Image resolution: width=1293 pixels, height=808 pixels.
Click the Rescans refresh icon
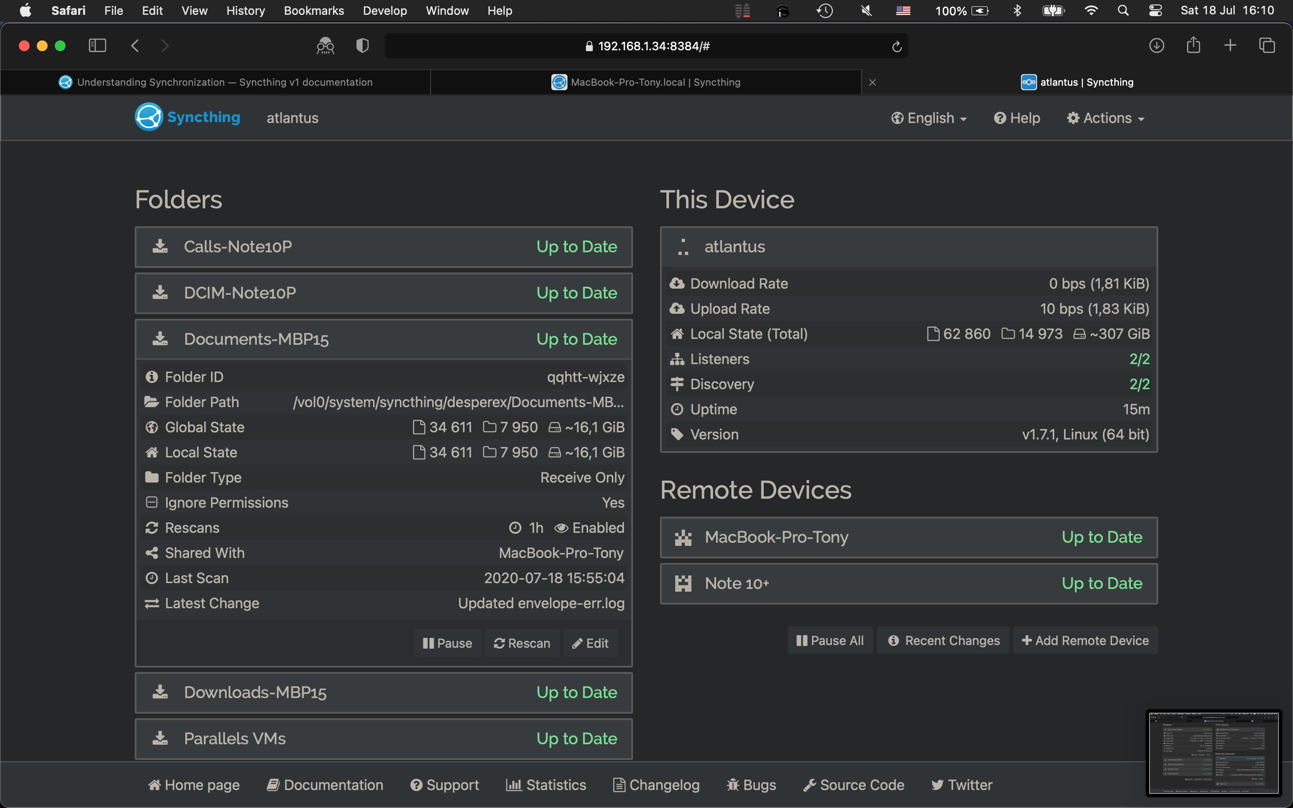[x=152, y=528]
